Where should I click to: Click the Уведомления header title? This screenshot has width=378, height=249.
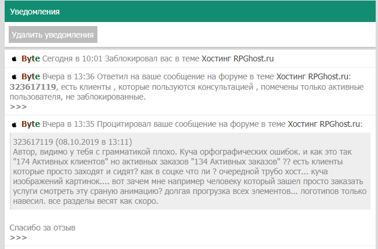coord(35,12)
